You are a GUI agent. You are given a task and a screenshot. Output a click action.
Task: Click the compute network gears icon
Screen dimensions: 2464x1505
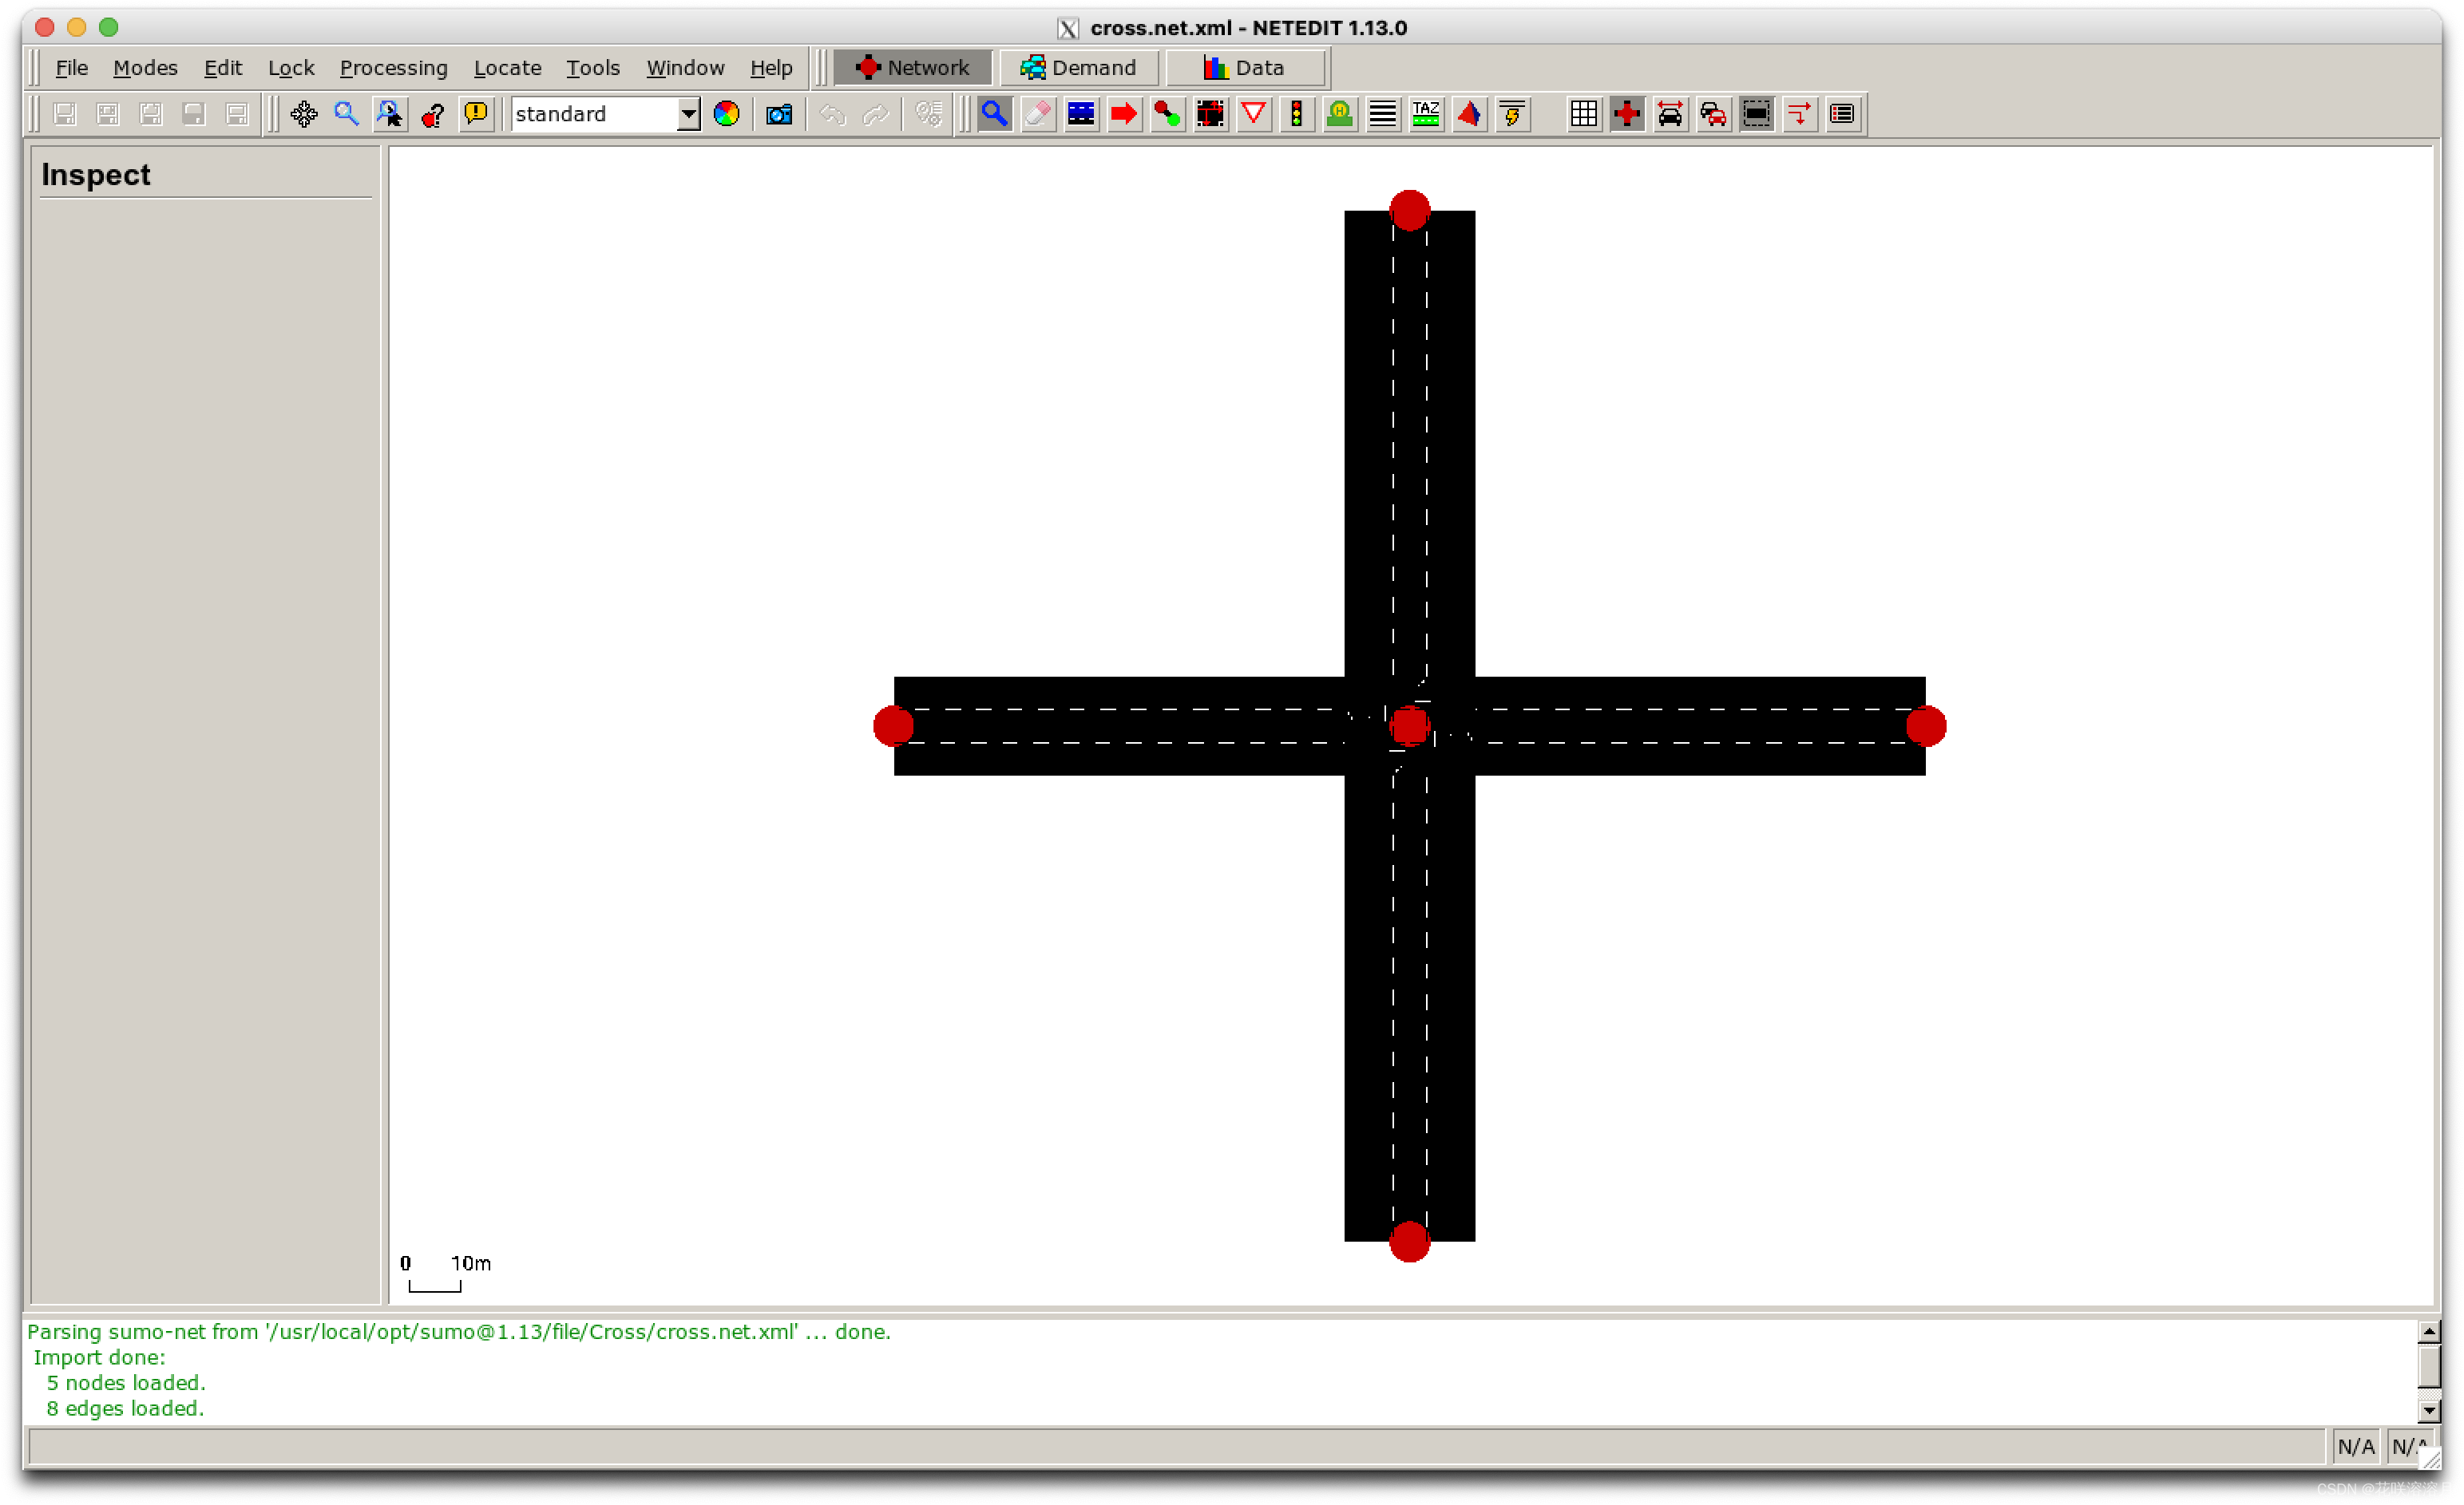pos(928,114)
